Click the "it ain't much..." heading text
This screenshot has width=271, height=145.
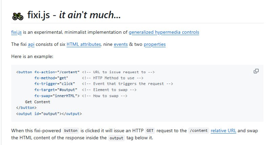(x=90, y=16)
